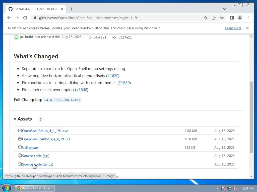Click the muted volume tray icon
The width and height of the screenshot is (257, 192).
click(235, 188)
